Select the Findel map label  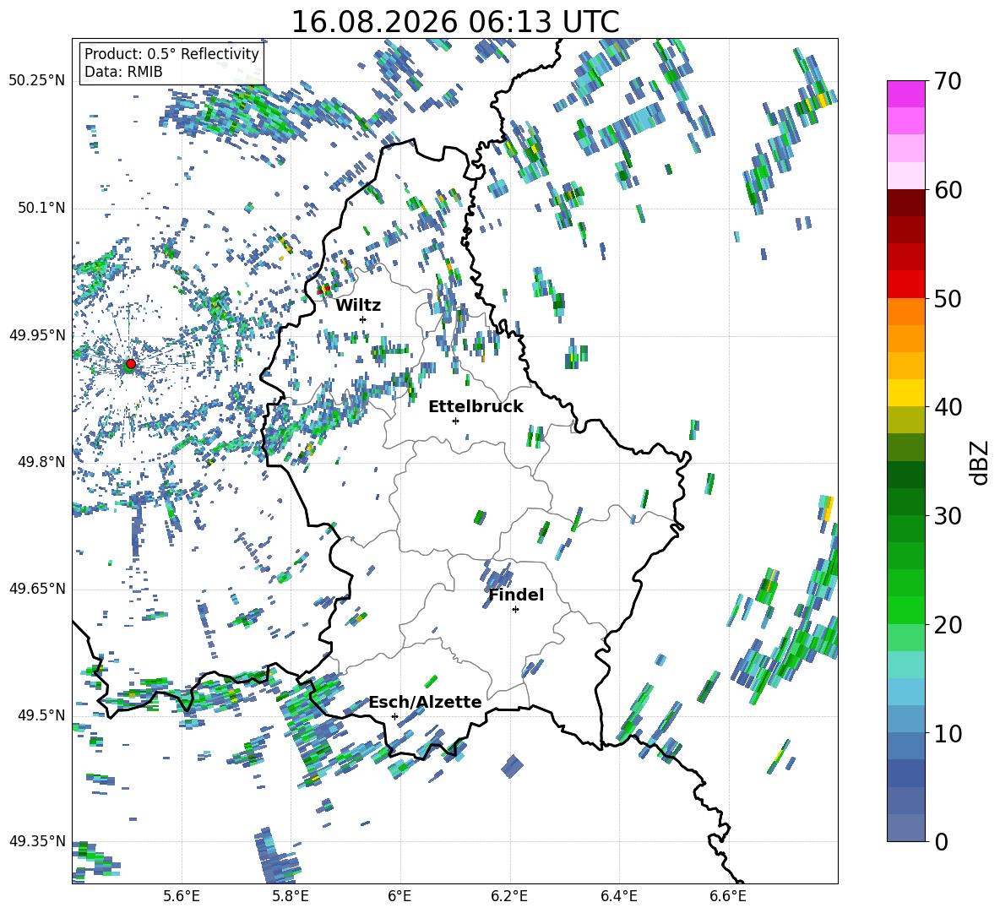click(x=516, y=595)
